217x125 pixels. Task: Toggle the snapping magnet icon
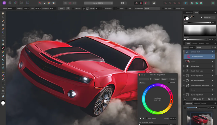point(145,3)
